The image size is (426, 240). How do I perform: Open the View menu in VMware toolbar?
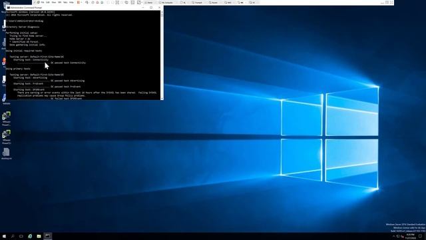(54, 3)
